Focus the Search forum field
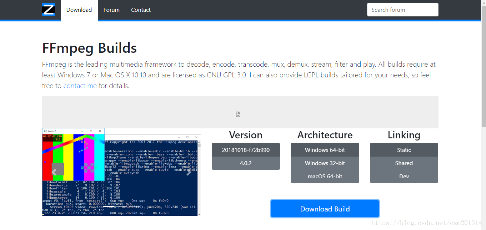486x230 pixels. (x=402, y=10)
